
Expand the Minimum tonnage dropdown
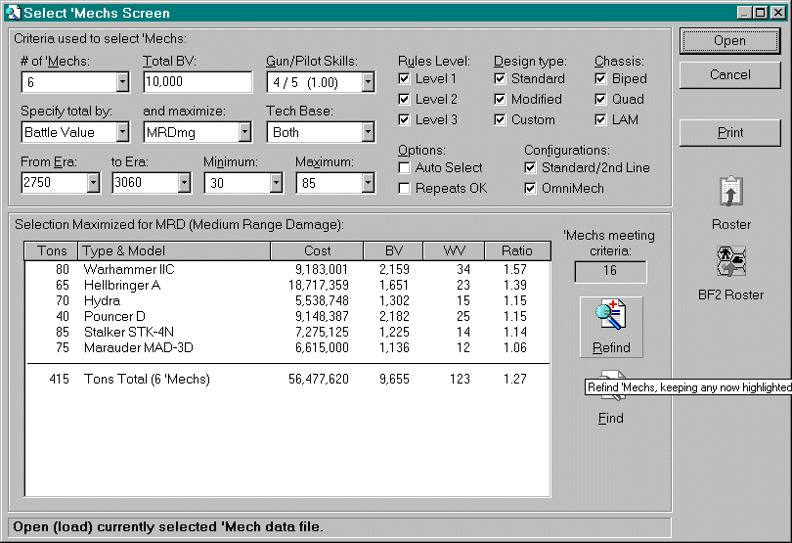276,183
